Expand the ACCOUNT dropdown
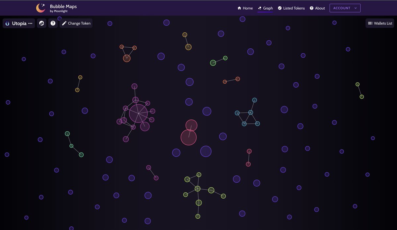Viewport: 397px width, 230px height. [345, 8]
